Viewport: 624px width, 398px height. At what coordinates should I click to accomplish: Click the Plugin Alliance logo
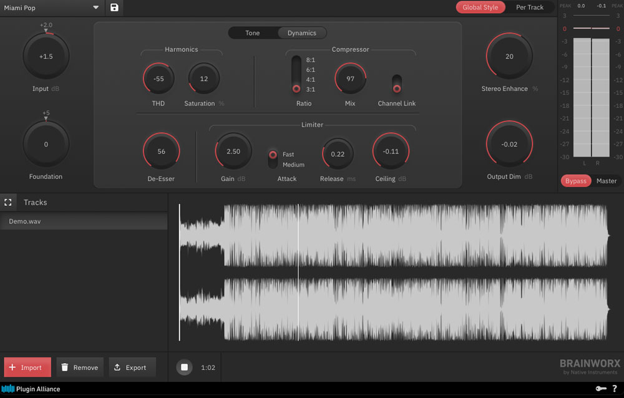31,389
